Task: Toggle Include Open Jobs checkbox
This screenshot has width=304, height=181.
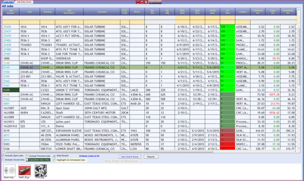Action: (x=3, y=156)
